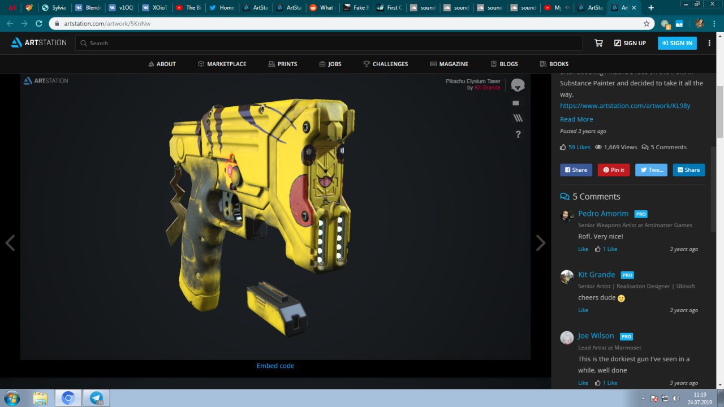Open the MARKETPLACE menu

click(x=222, y=64)
